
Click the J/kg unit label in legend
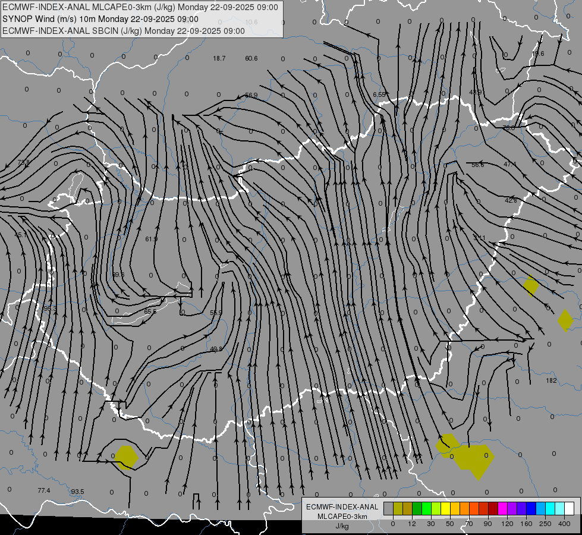[x=342, y=526]
